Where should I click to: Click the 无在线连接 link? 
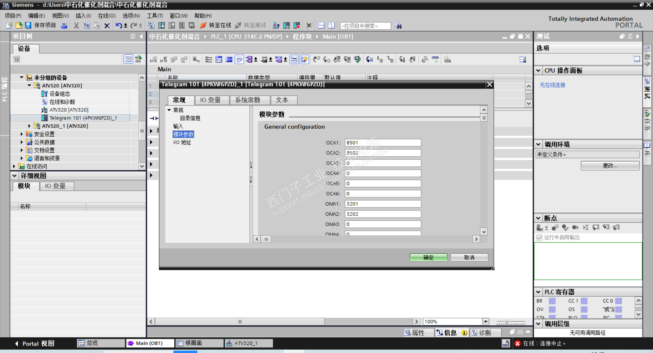[552, 85]
